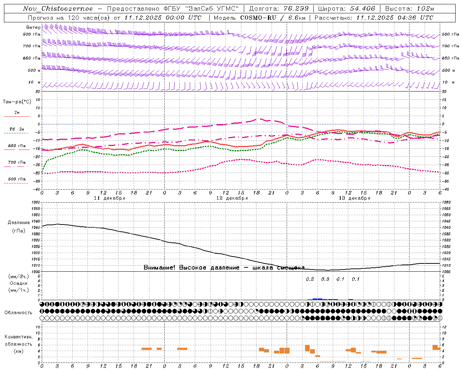461x369 pixels.
Task: Click the 10 м wind level label on the left
Action: click(34, 83)
